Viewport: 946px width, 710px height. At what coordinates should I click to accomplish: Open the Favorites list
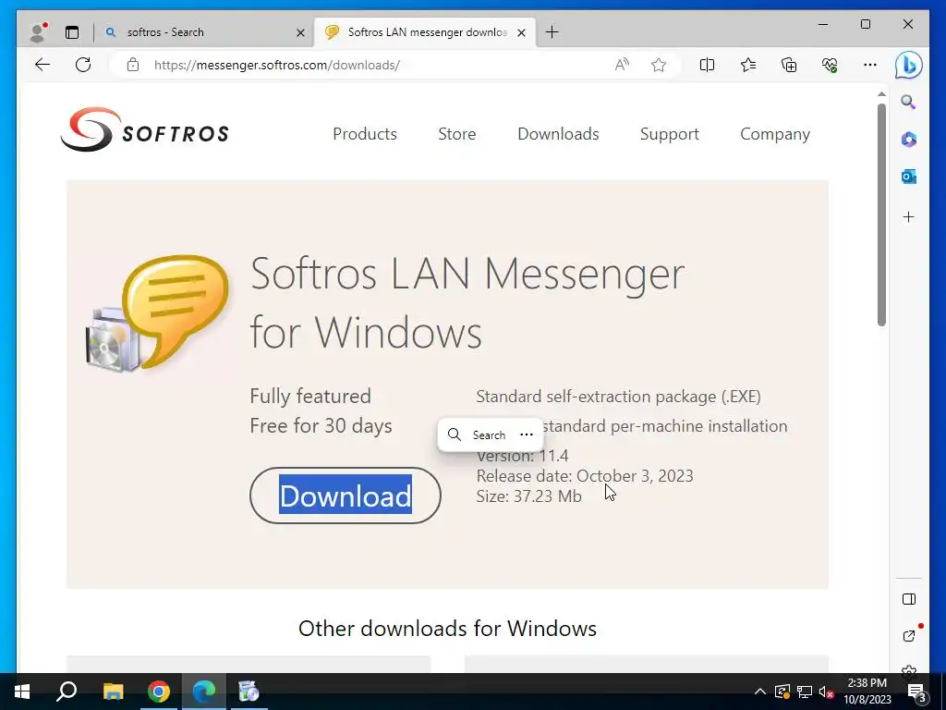click(x=748, y=65)
